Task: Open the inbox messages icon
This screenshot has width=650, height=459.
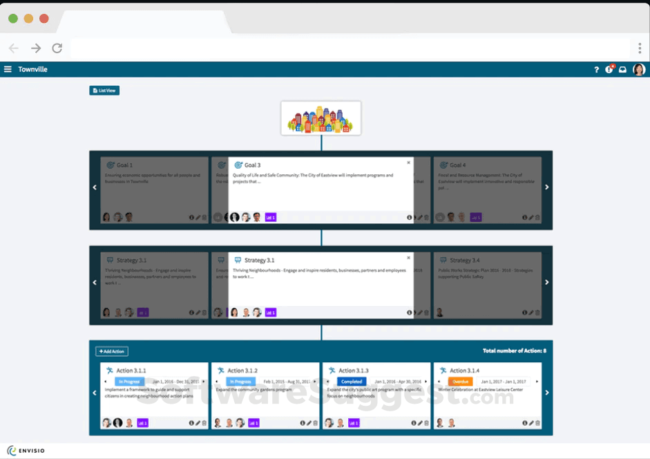Action: (x=622, y=69)
